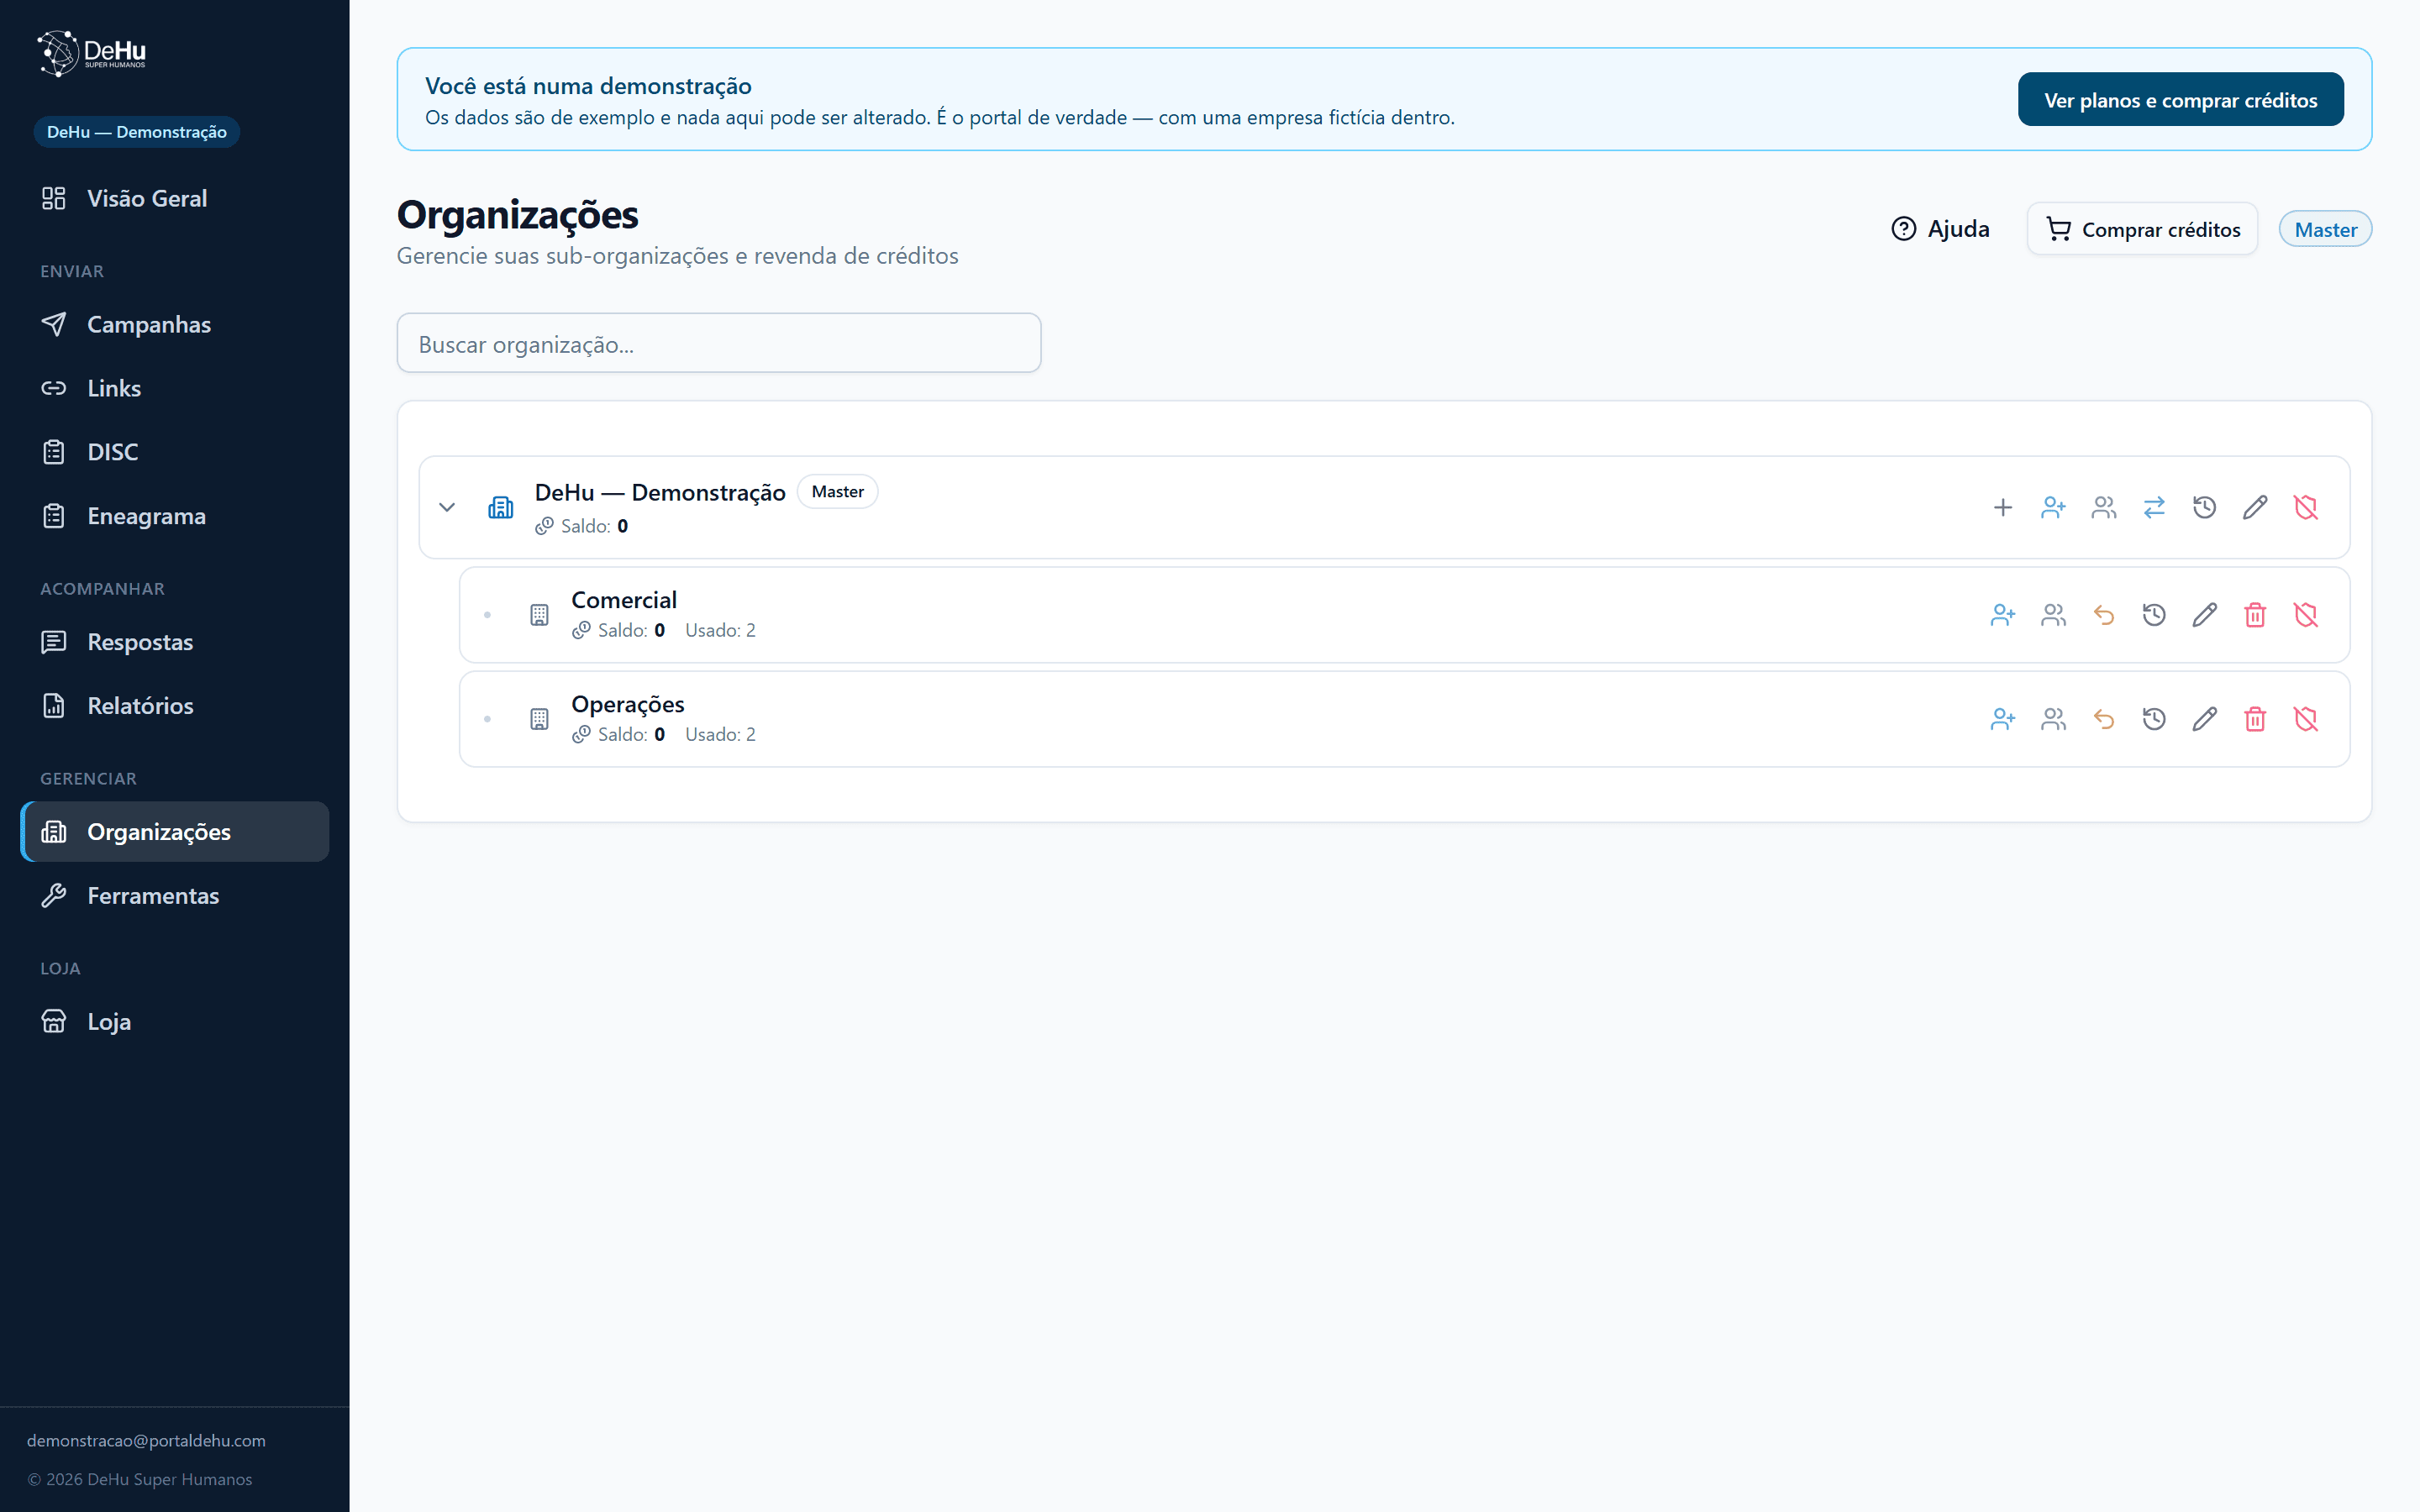Click the DeHu — Demonstração sidebar badge
Viewport: 2420px width, 1512px height.
(137, 132)
